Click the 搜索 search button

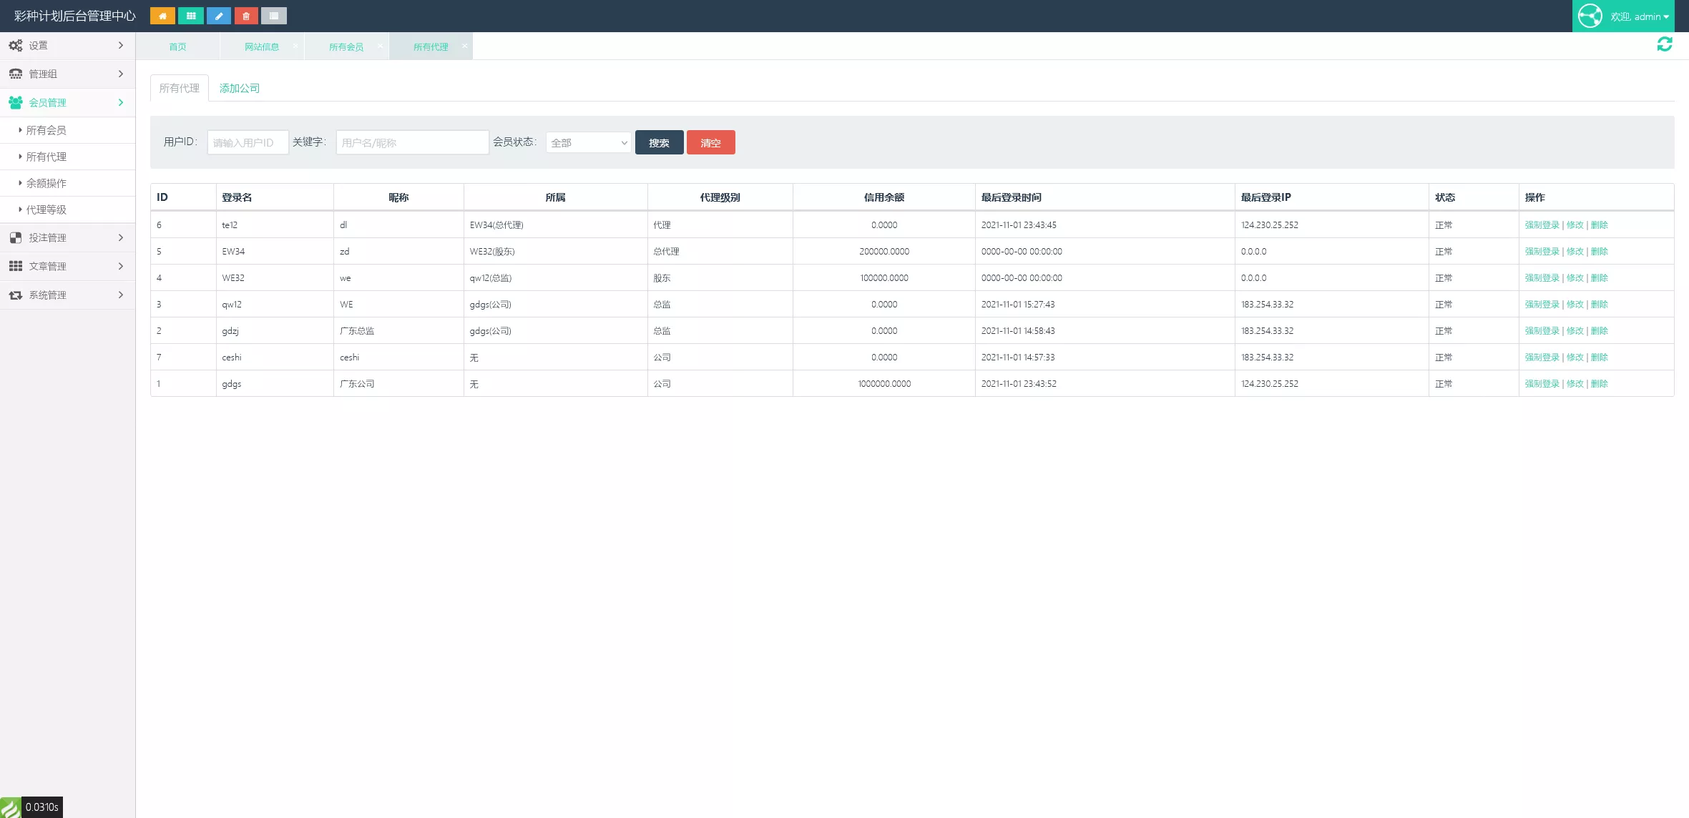click(659, 143)
